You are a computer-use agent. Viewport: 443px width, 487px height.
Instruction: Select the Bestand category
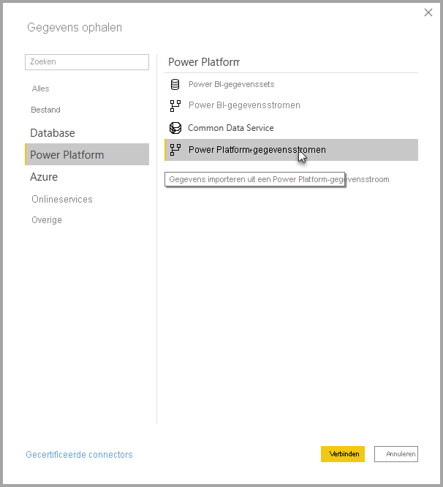45,110
